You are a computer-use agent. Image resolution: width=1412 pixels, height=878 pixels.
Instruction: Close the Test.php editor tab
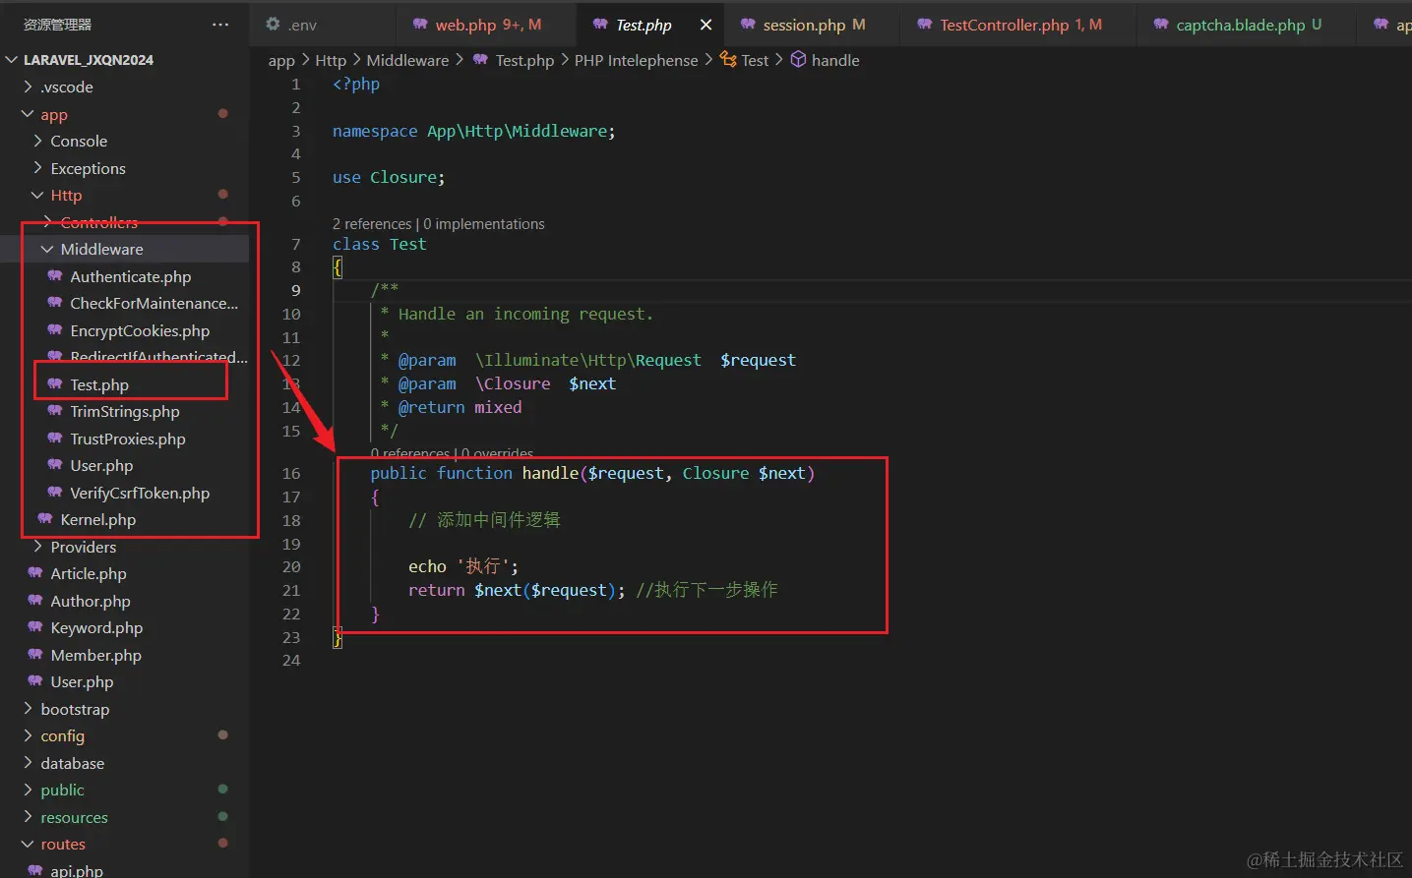(x=706, y=25)
